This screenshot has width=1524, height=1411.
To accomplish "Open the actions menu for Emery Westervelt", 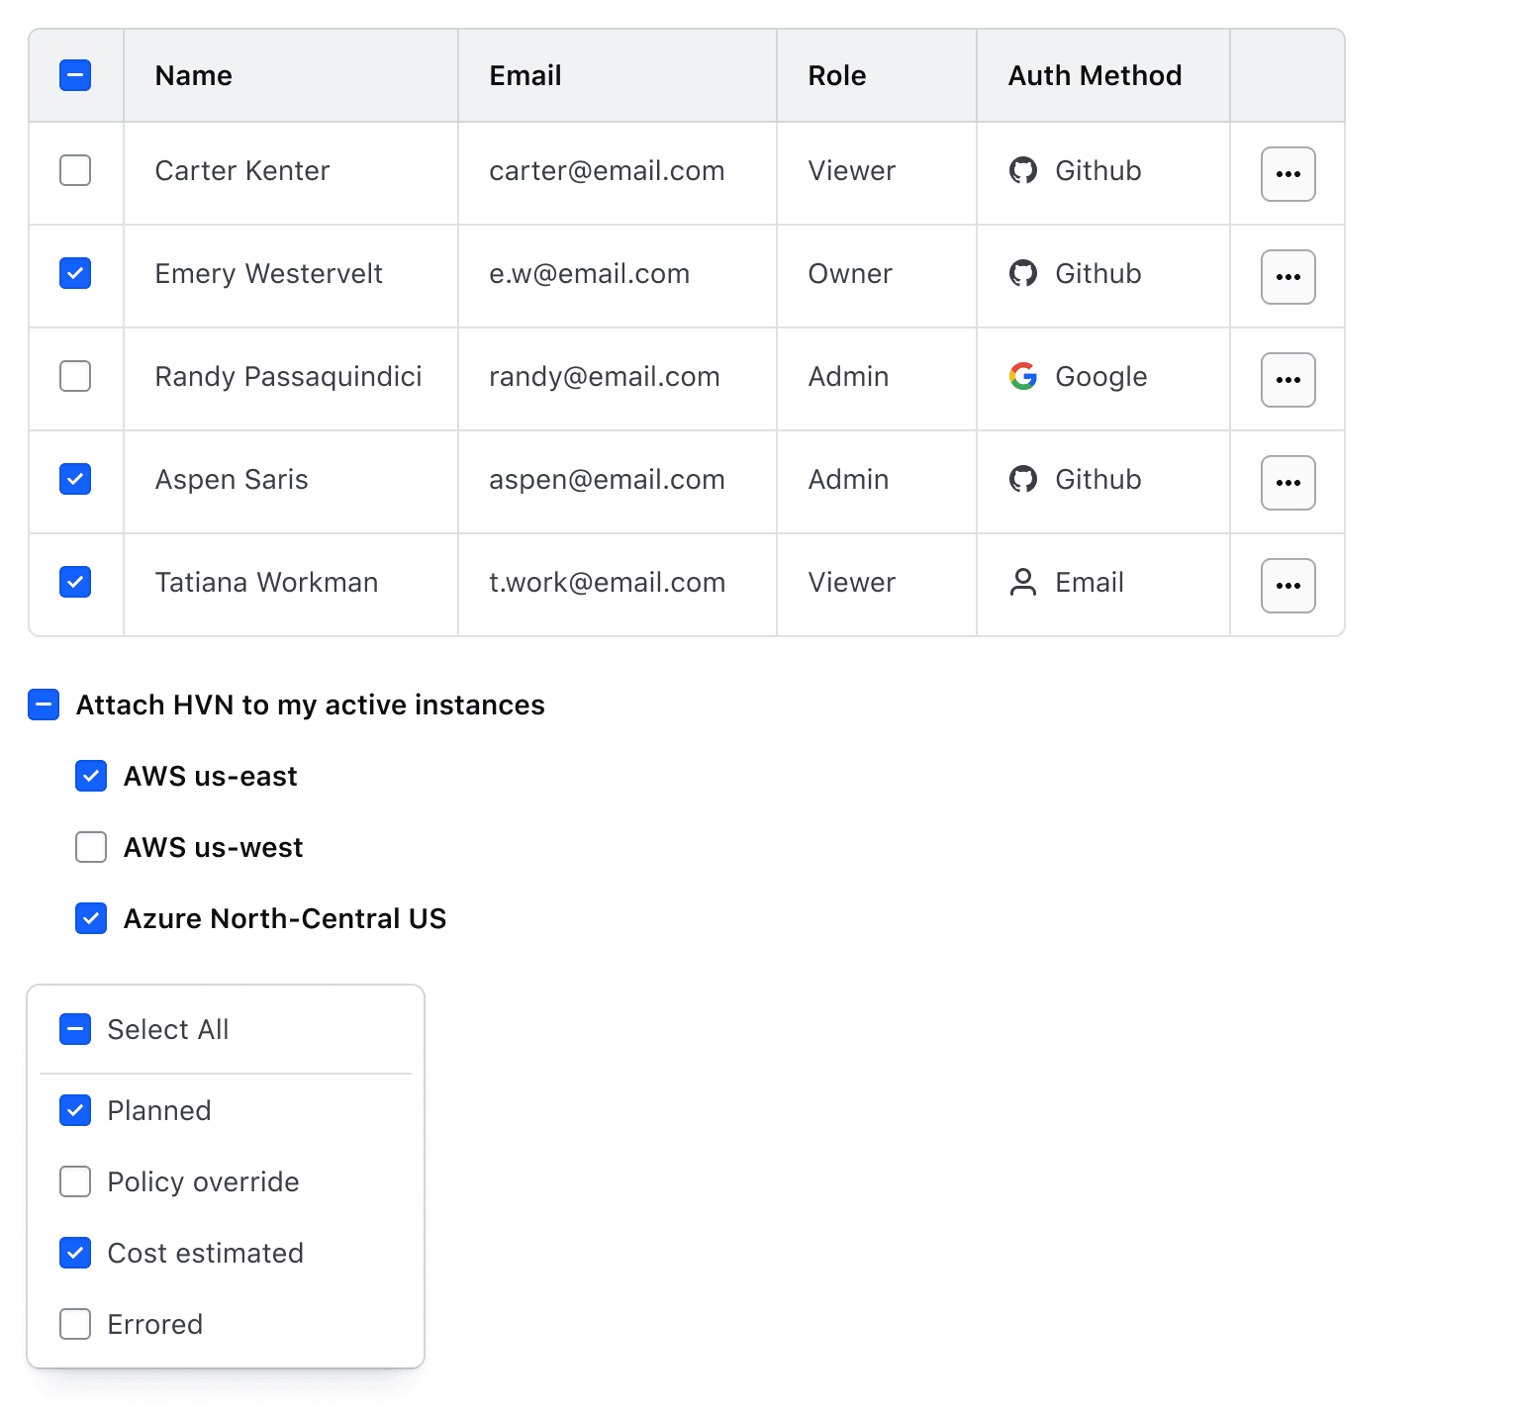I will point(1287,276).
